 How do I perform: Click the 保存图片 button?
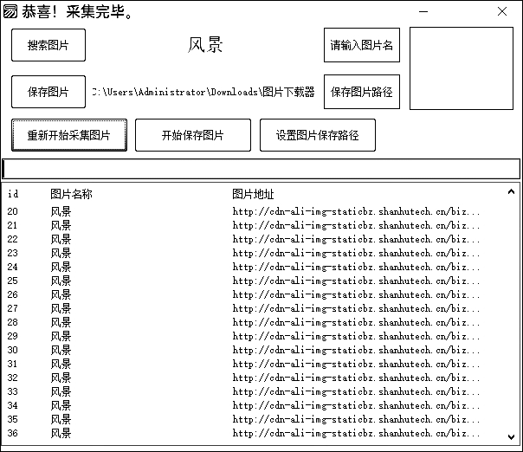48,92
